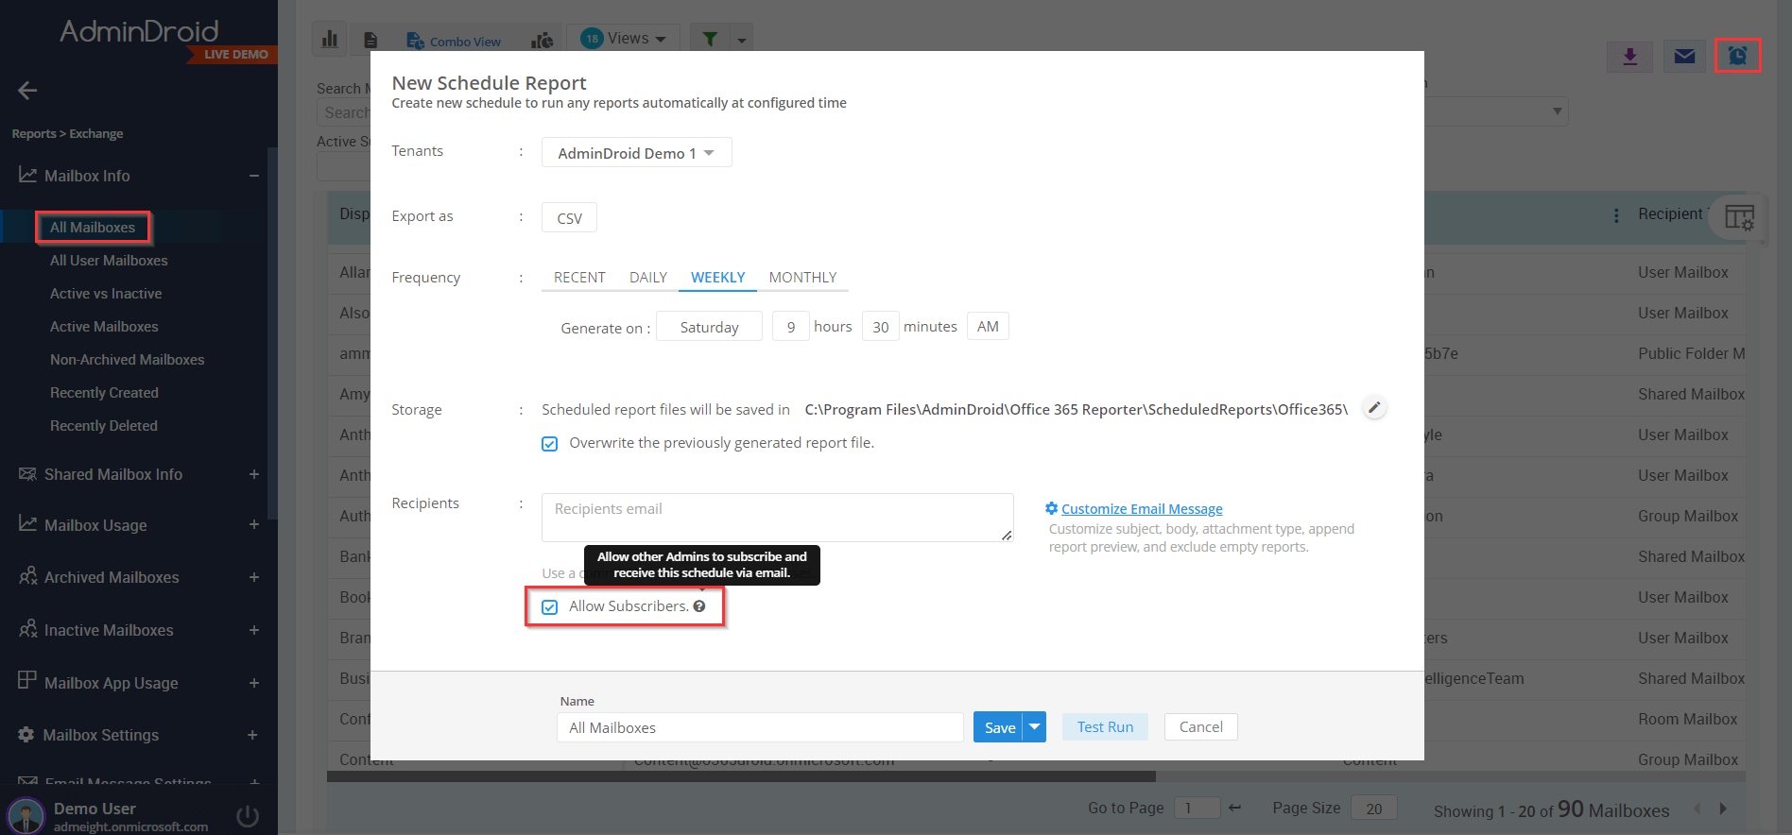Uncheck the Allow Subscribers checkbox
1792x835 pixels.
(x=550, y=607)
